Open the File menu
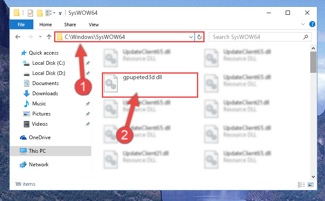Screen dimensions: 325x201 pyautogui.click(x=22, y=25)
